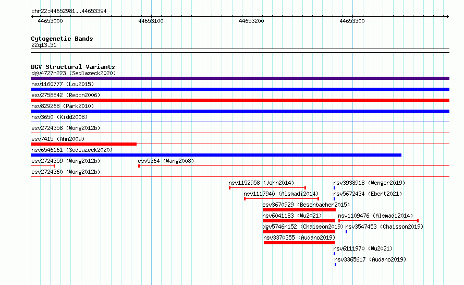464x285 pixels.
Task: Click the red esv2758842 variant bar
Action: pyautogui.click(x=240, y=100)
